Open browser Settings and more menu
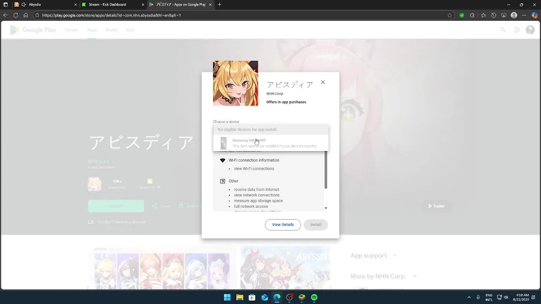This screenshot has width=541, height=304. (x=525, y=15)
